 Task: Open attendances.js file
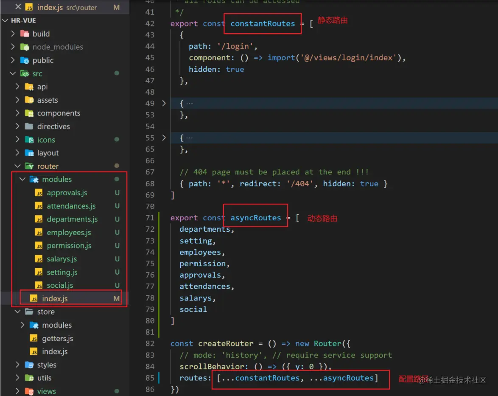coord(71,206)
